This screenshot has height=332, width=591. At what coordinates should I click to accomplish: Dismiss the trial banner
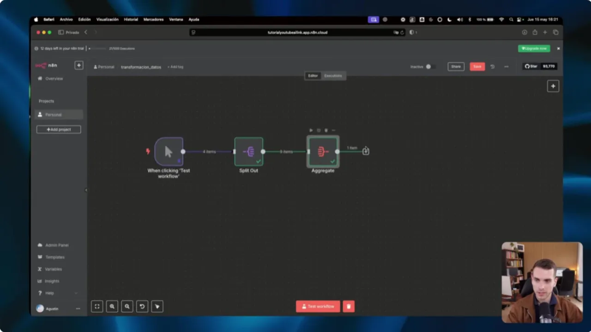point(558,48)
